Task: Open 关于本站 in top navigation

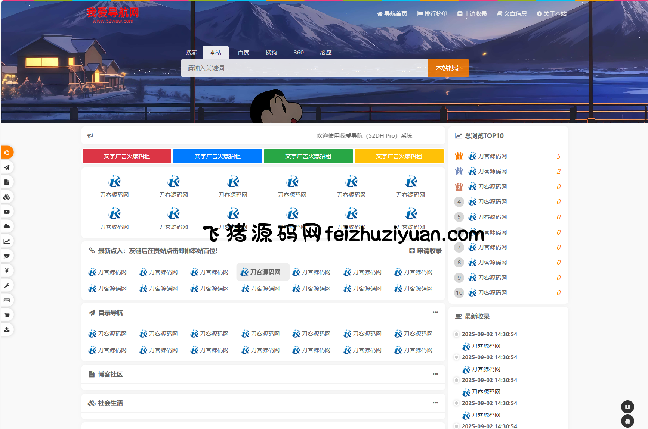Action: tap(552, 14)
